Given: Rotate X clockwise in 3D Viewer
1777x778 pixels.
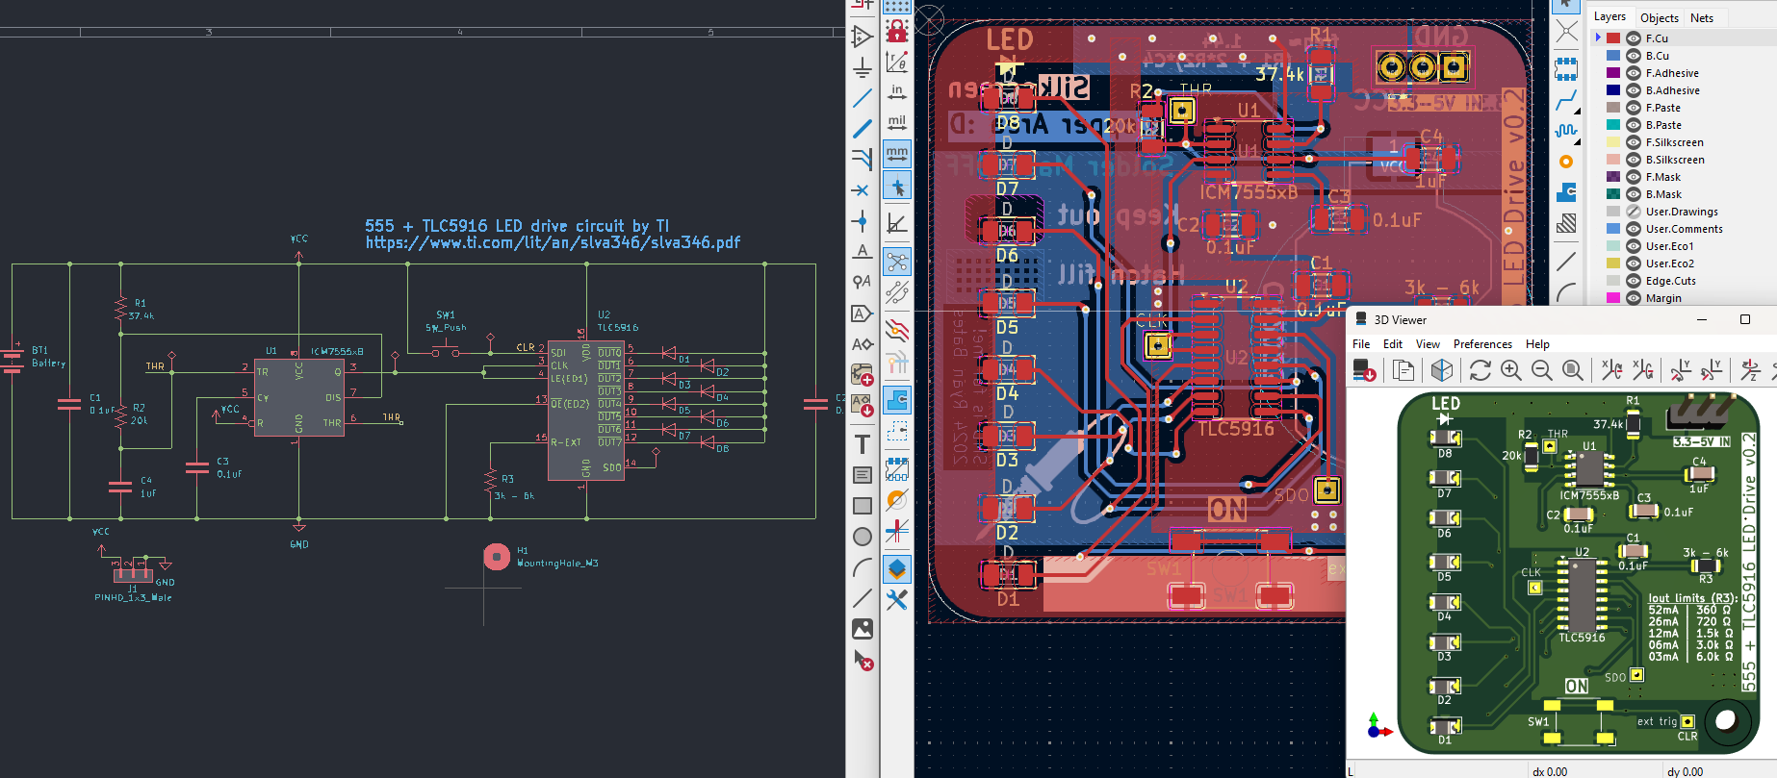Looking at the screenshot, I should [1611, 370].
